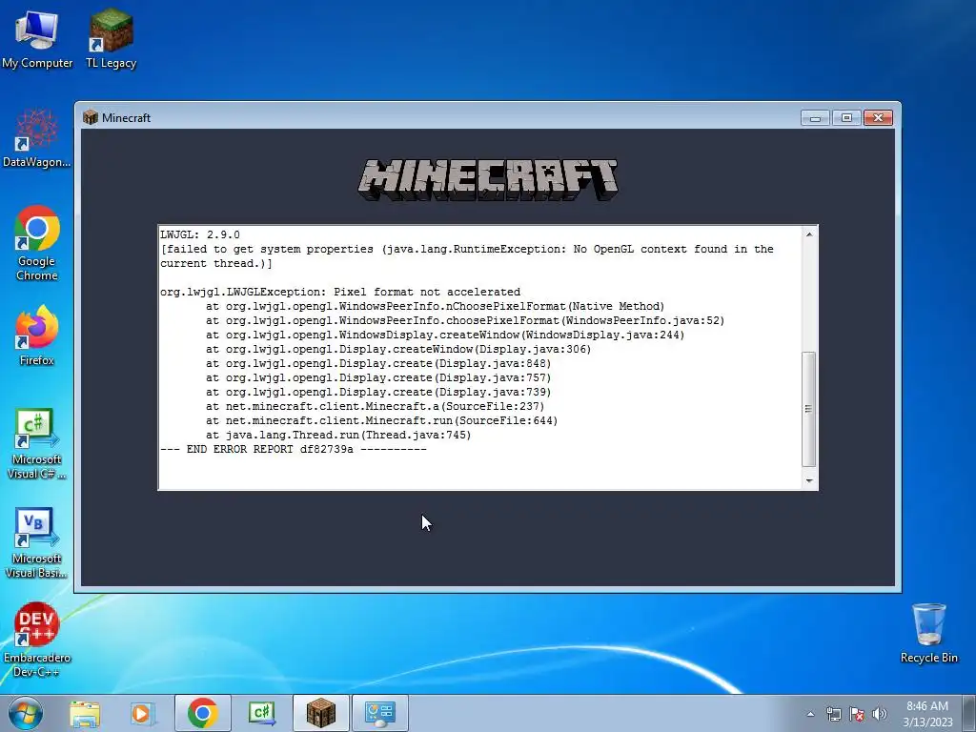Switch to Chrome in the taskbar
Viewport: 976px width, 732px height.
(203, 713)
